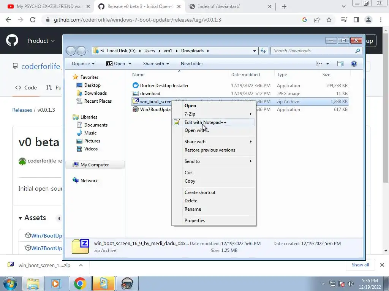Screen dimensions: 389x291
Task: Expand the Open button dropdown arrow
Action: pyautogui.click(x=130, y=64)
